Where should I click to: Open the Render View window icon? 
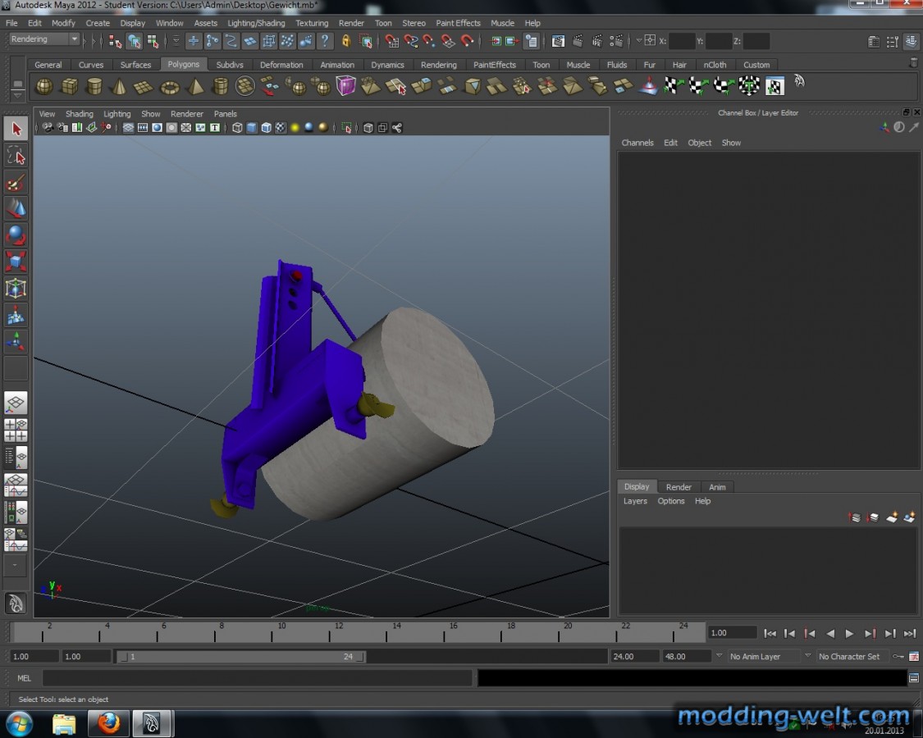[558, 41]
